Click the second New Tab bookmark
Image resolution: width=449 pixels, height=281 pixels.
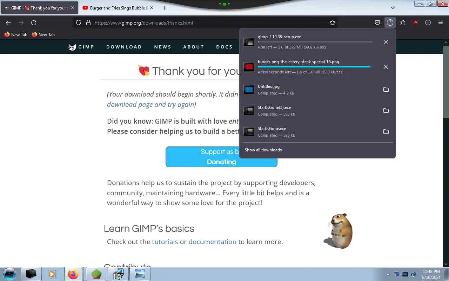pyautogui.click(x=43, y=34)
